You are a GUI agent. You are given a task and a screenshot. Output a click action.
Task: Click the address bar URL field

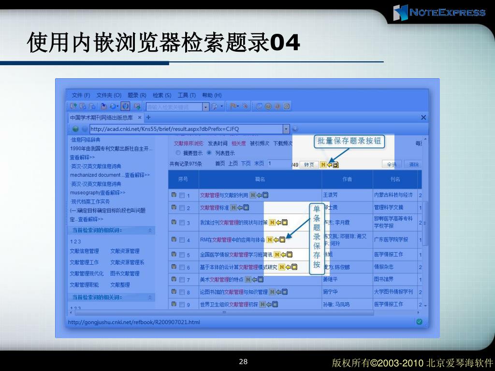click(186, 128)
